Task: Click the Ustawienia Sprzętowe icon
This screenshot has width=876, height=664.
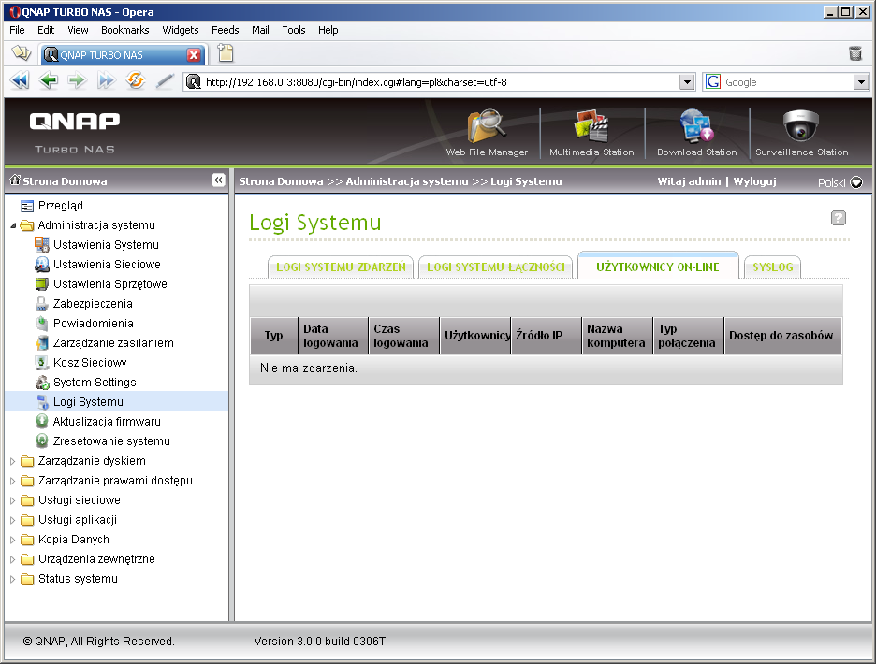Action: point(42,283)
